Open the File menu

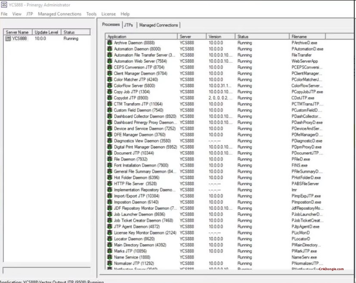coord(4,14)
